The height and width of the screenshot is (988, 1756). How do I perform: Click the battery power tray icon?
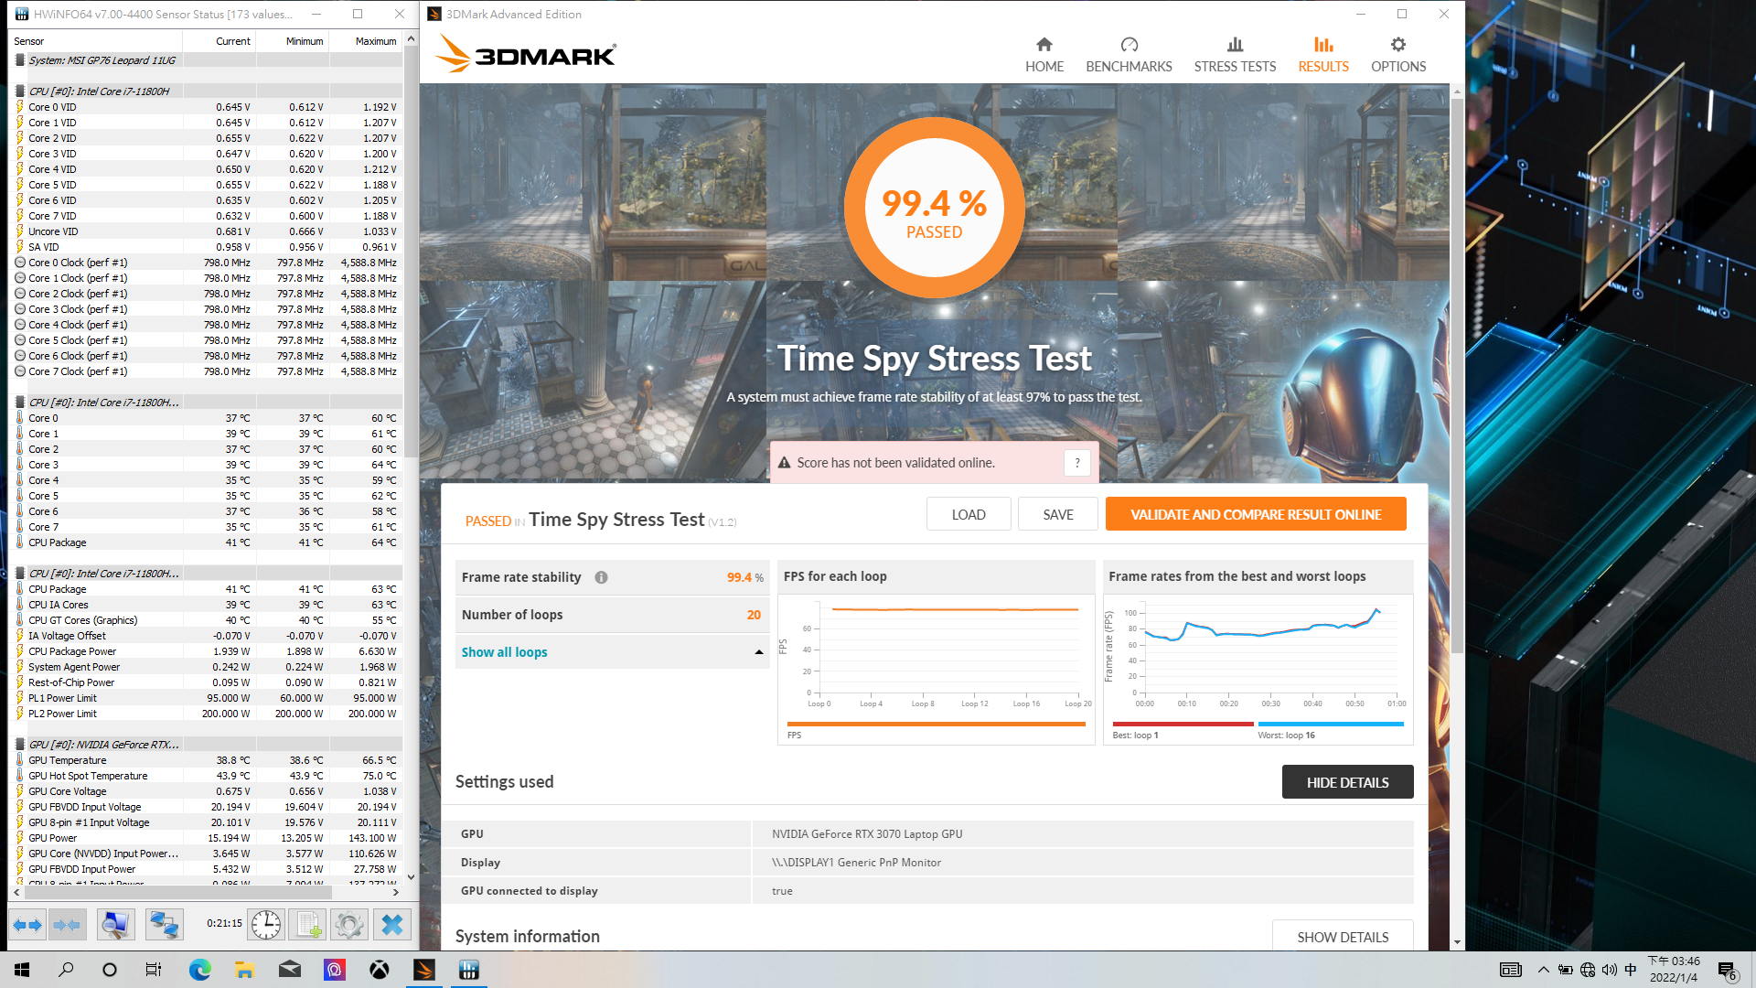1565,970
